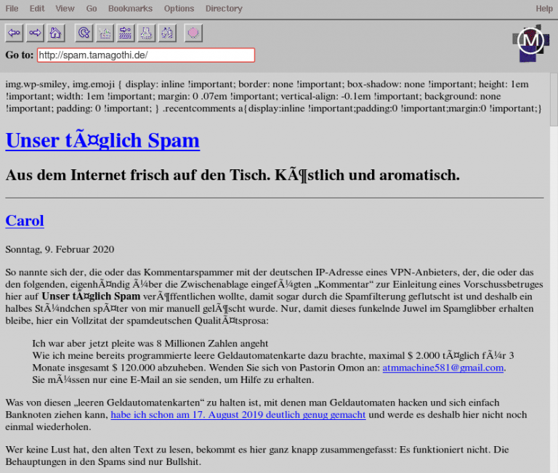Viewport: 558px width, 473px height.
Task: Click the atmmachine581@gmail.com email link
Action: tap(443, 368)
